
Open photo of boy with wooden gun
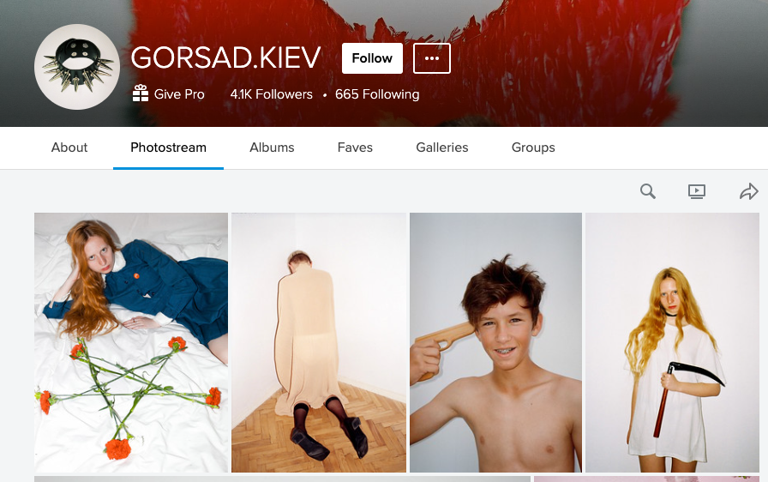click(495, 342)
